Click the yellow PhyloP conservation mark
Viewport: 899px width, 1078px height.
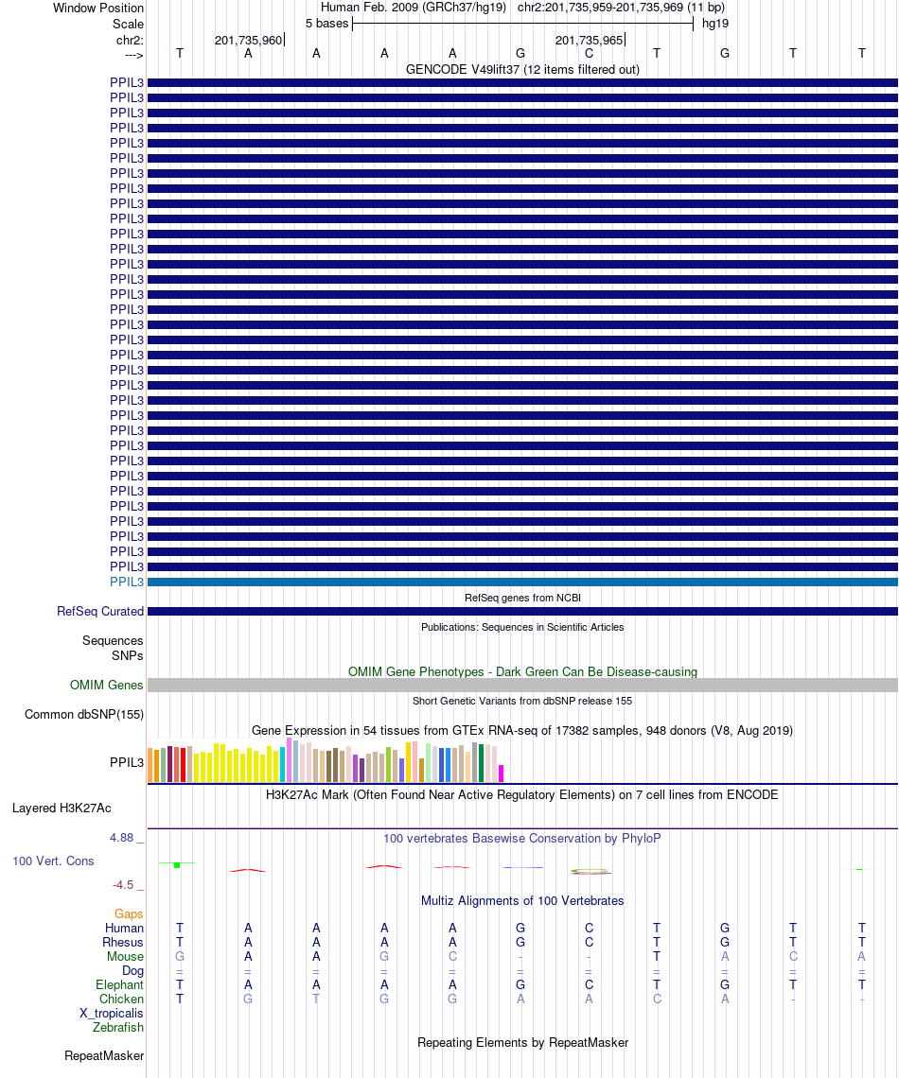pos(591,872)
